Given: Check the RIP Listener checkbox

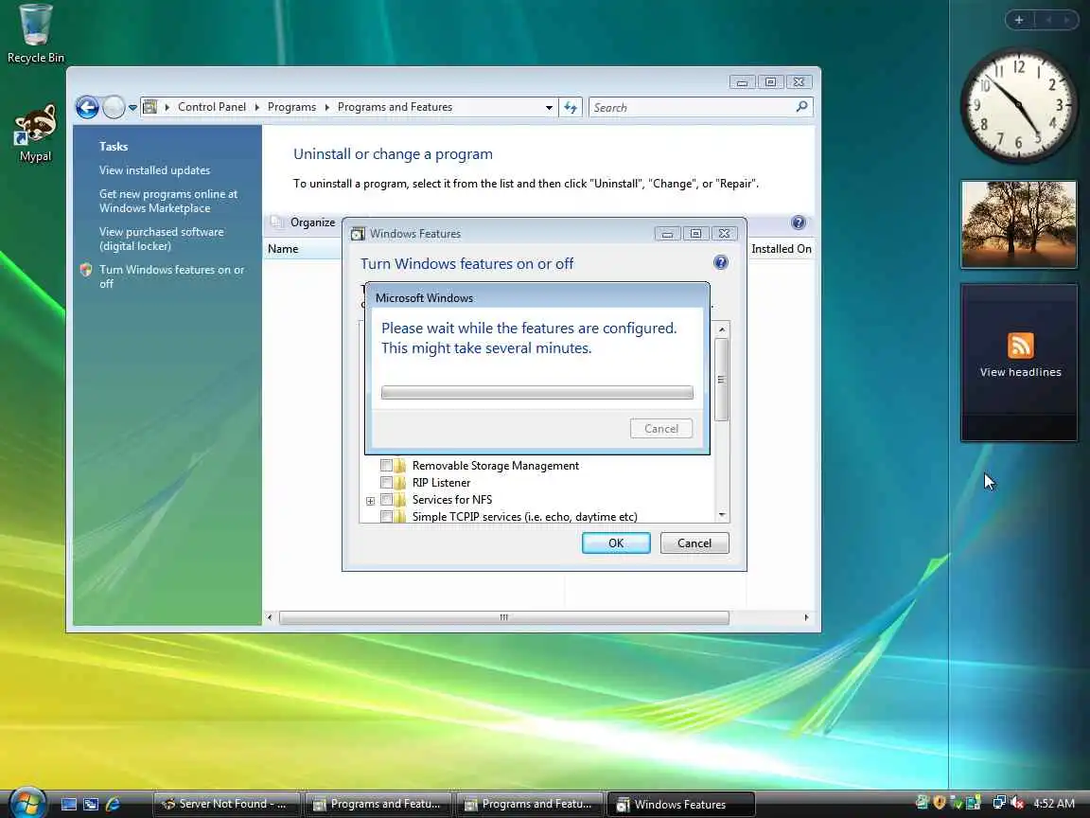Looking at the screenshot, I should [386, 482].
